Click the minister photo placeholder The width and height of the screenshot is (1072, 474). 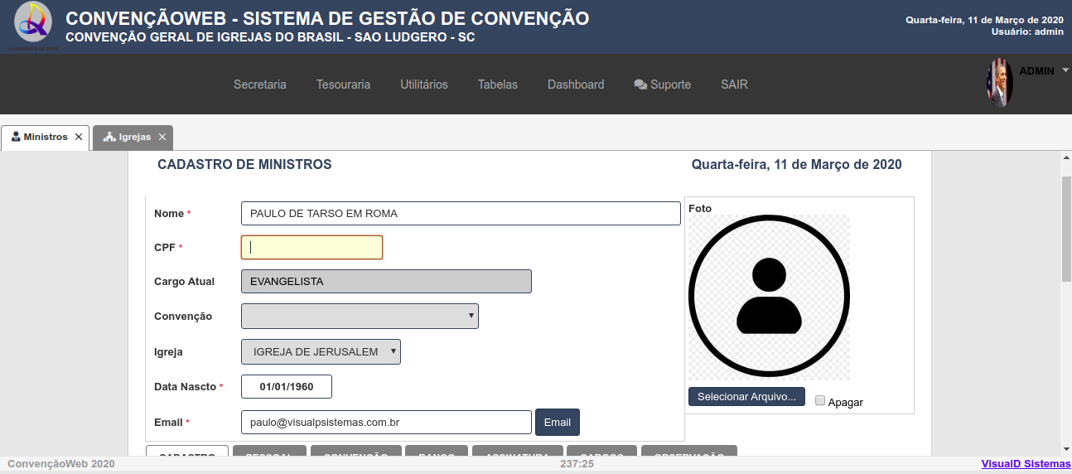click(x=769, y=297)
